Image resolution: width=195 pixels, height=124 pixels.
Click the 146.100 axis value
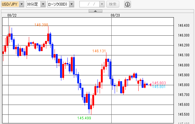184,55
